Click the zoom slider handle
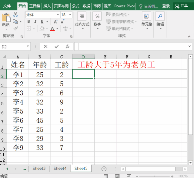Viewport: 194px width, 178px height. [x=155, y=176]
